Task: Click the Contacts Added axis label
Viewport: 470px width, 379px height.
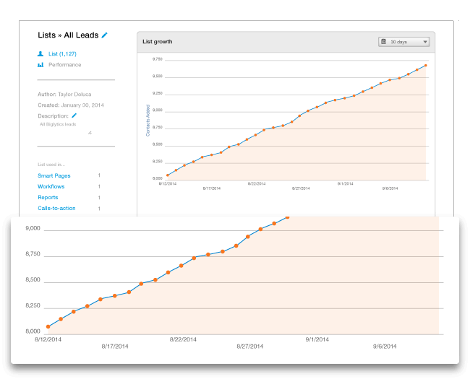Action: coord(148,121)
